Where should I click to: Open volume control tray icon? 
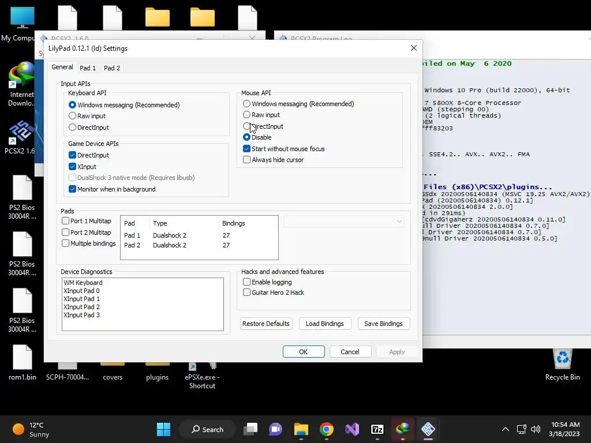535,429
